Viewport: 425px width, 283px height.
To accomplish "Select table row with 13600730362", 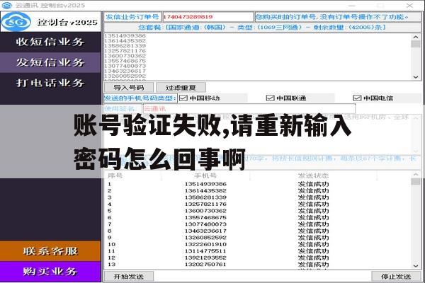I will (x=258, y=211).
